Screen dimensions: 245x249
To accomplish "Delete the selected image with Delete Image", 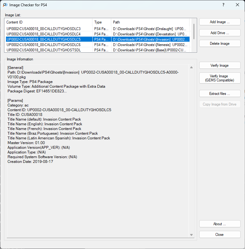I will [x=220, y=44].
